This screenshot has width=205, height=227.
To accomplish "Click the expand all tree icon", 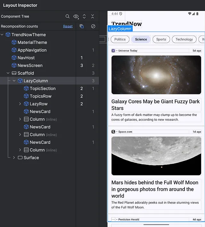I will click(84, 16).
